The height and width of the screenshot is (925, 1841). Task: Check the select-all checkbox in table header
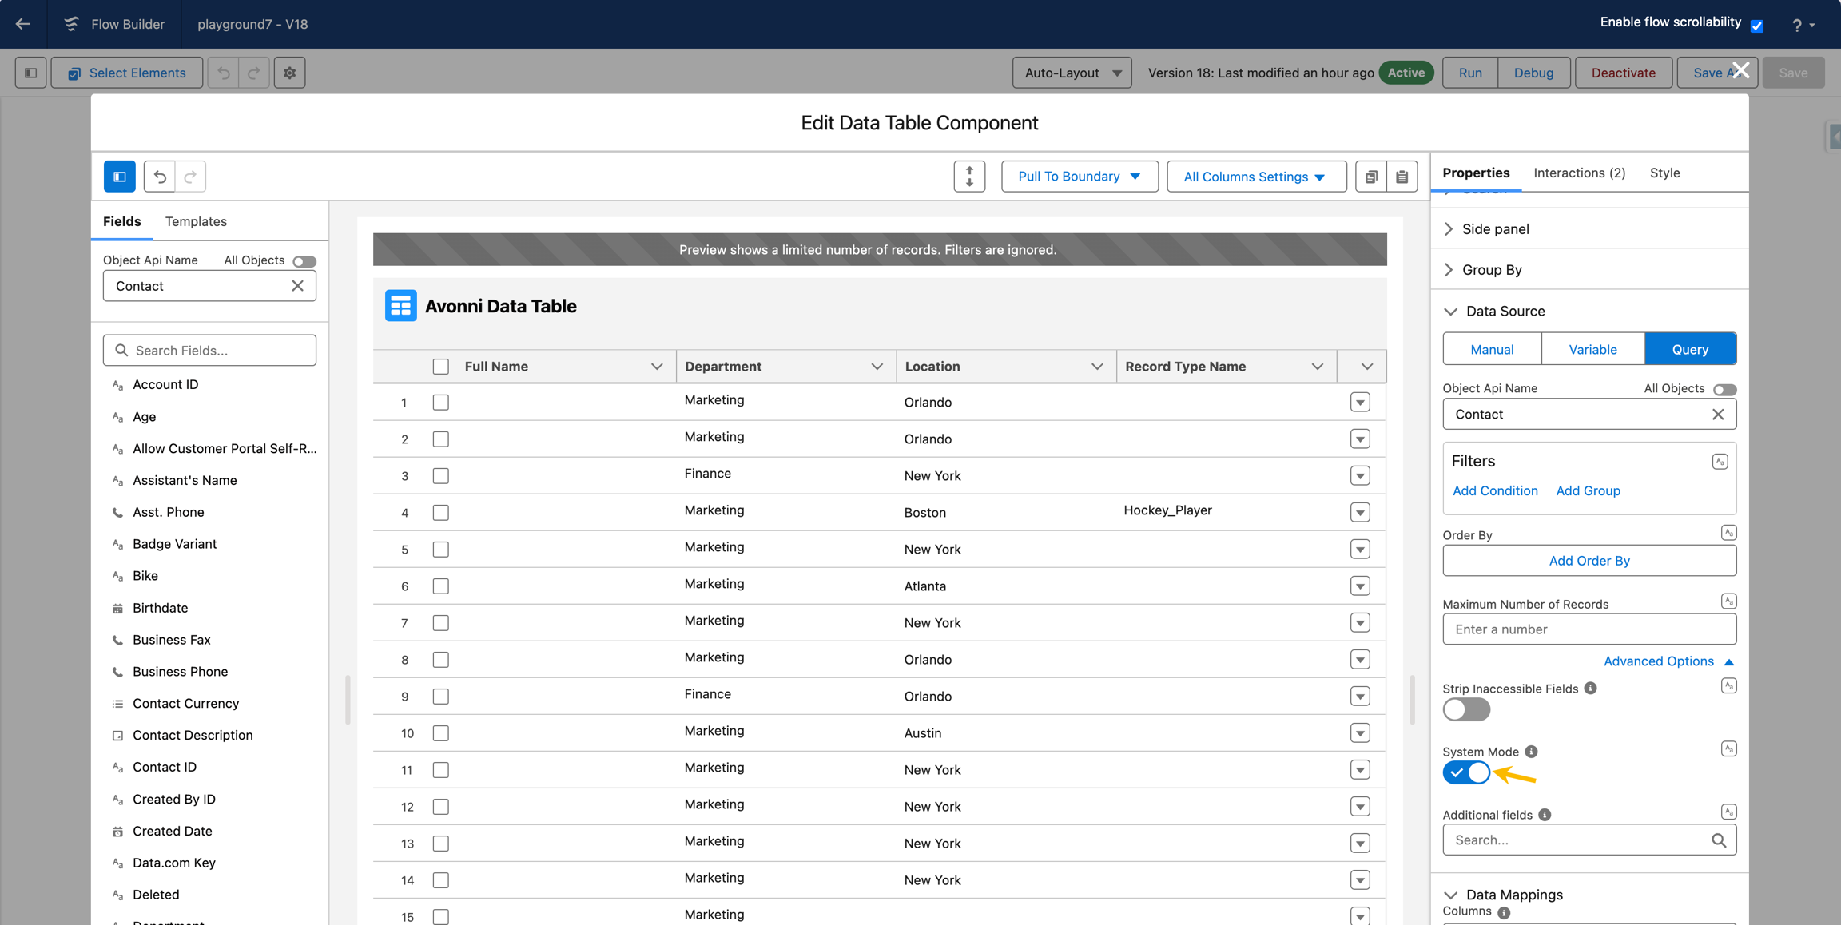click(x=440, y=367)
